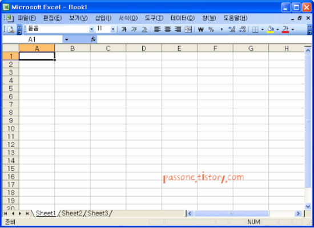This screenshot has height=228, width=314.
Task: Click the vertical scrollbar down arrow
Action: (x=308, y=206)
